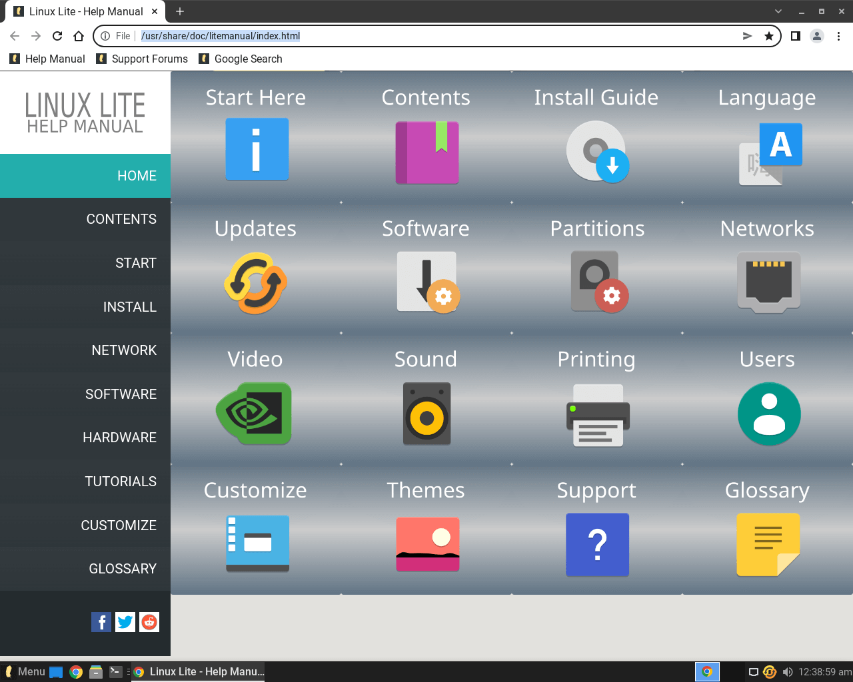Screen dimensions: 853x682
Task: Click the Glossary notes icon
Action: [768, 544]
